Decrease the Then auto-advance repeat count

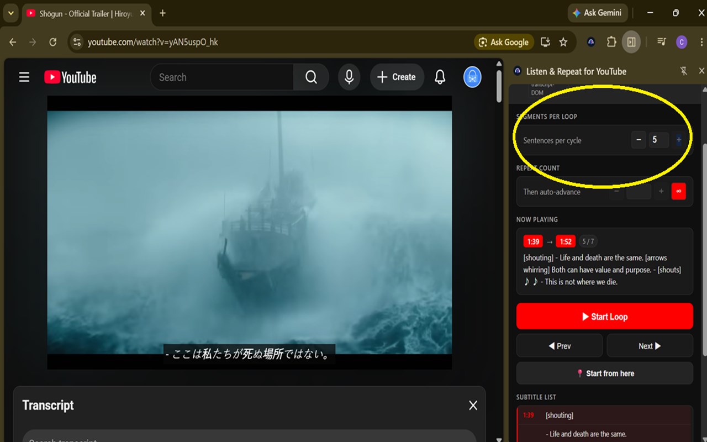616,192
